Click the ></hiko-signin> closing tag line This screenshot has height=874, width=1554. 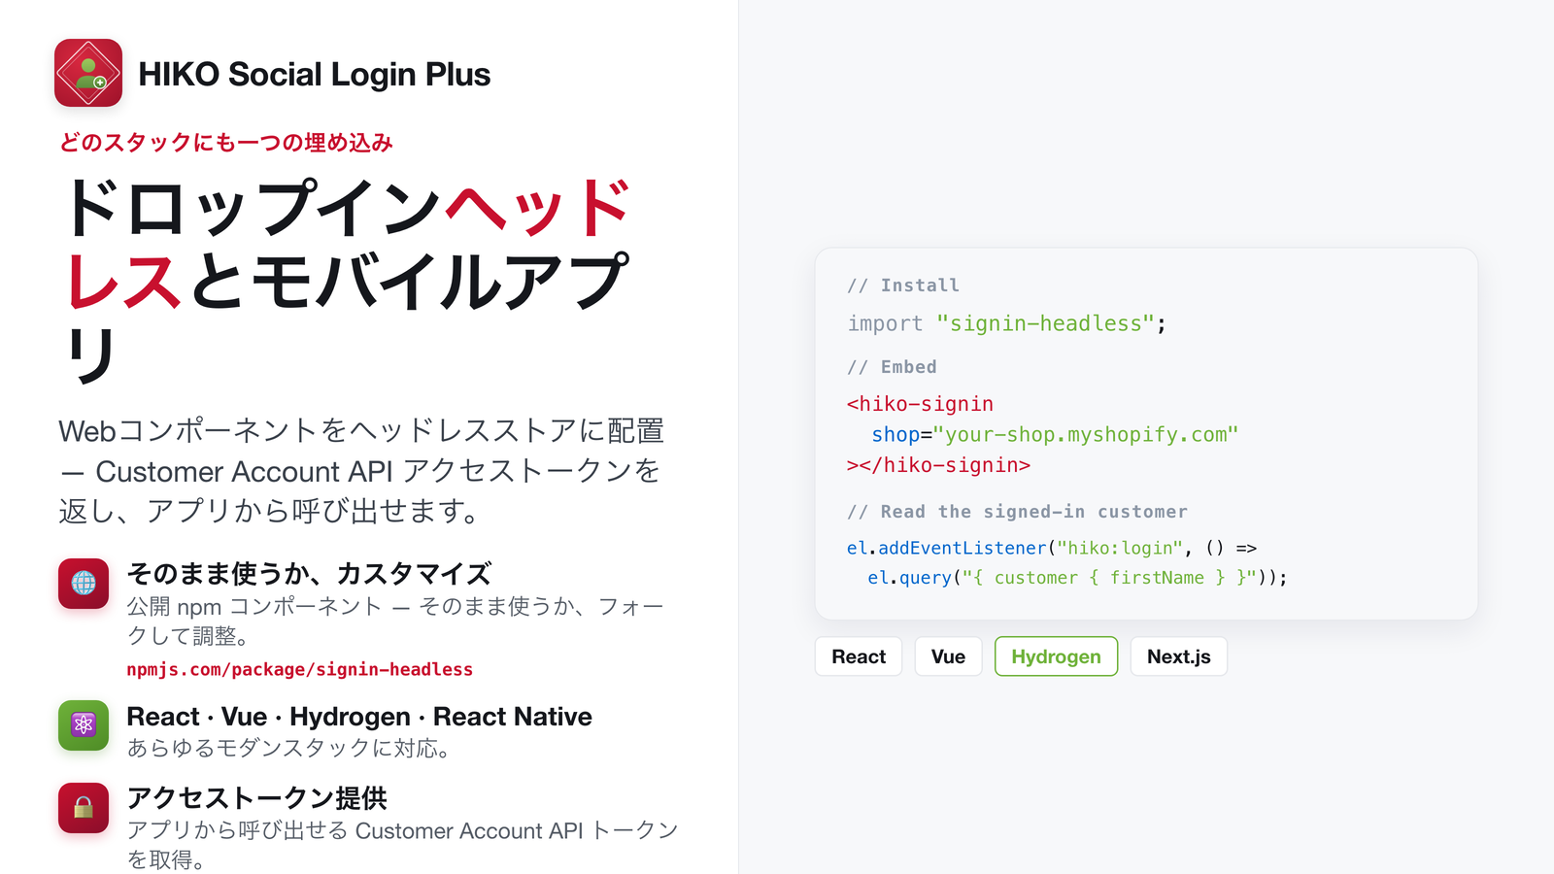coord(938,465)
